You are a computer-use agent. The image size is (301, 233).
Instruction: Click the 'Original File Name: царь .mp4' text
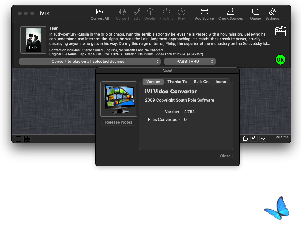coord(72,54)
